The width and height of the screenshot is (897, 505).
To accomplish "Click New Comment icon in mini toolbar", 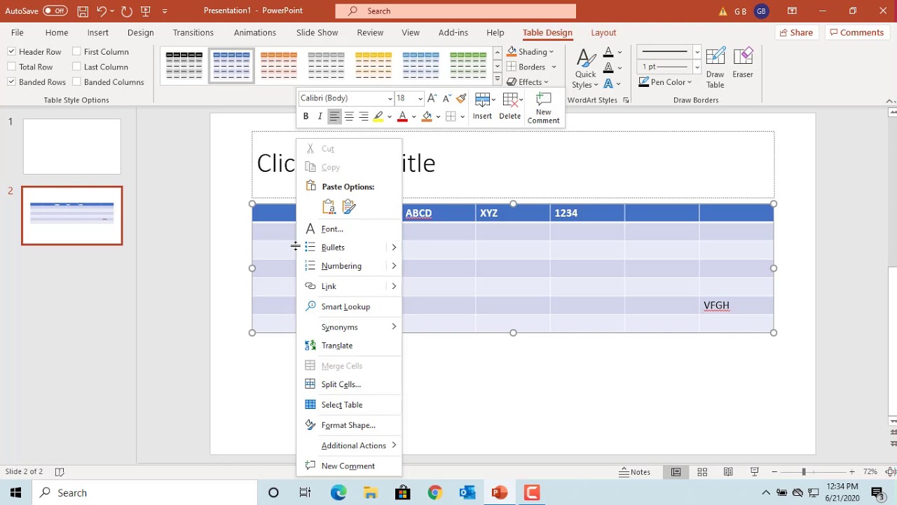I will coord(543,108).
